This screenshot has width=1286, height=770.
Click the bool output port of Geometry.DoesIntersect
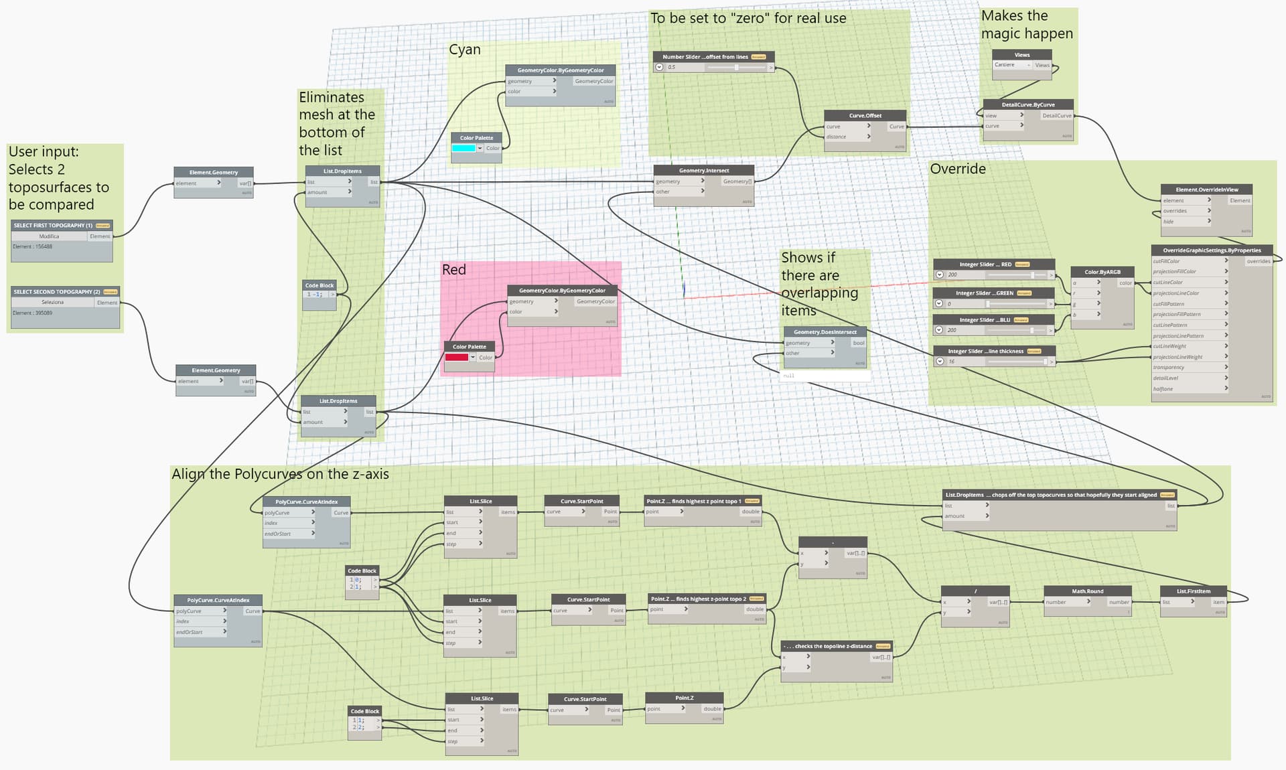[x=858, y=343]
